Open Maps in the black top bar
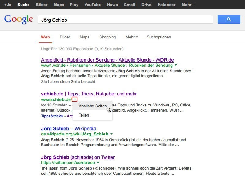This screenshot has width=245, height=183. click(59, 5)
